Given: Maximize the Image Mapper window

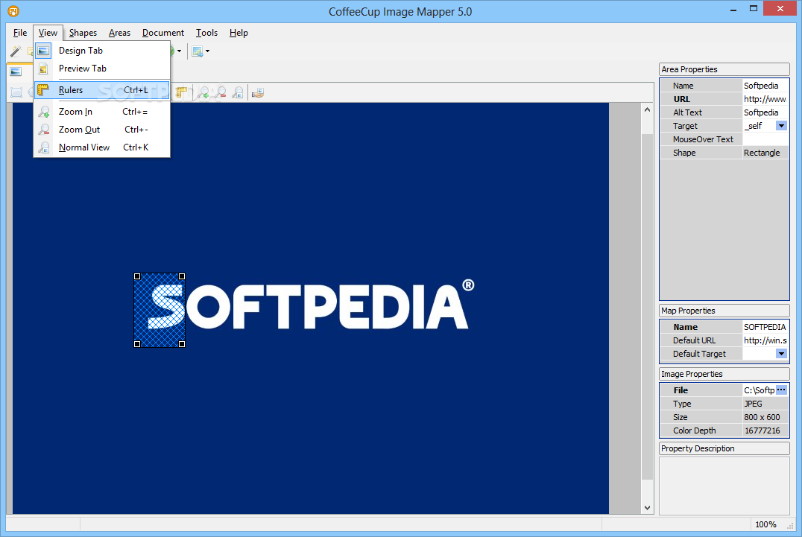Looking at the screenshot, I should click(753, 9).
